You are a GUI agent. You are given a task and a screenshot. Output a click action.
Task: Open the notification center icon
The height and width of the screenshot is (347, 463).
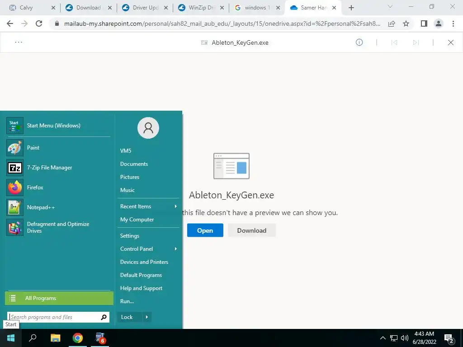[449, 338]
